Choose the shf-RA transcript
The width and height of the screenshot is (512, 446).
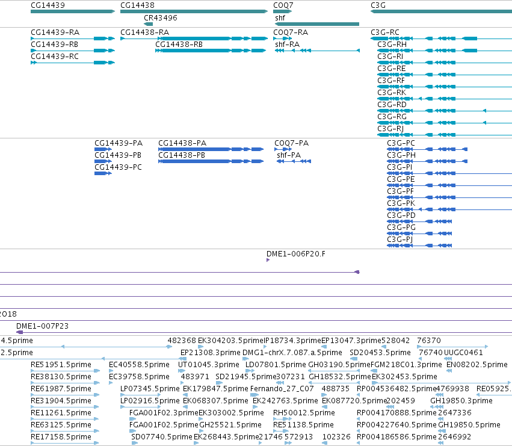pyautogui.click(x=288, y=45)
